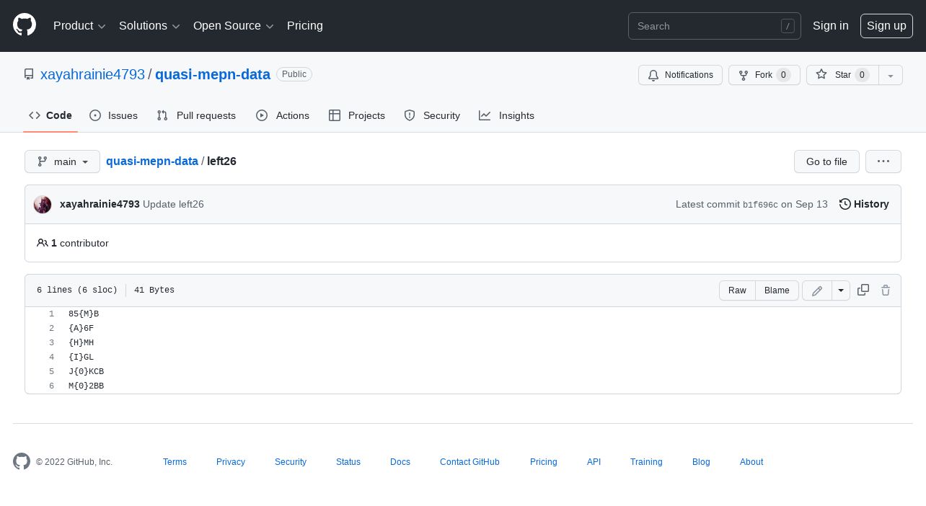Screen dimensions: 926x506
Task: Go to quasi-mepn-data breadcrumb link
Action: coord(152,161)
